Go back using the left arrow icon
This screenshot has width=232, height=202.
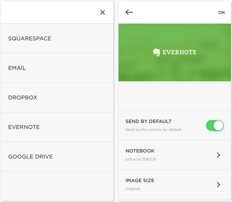click(x=129, y=12)
